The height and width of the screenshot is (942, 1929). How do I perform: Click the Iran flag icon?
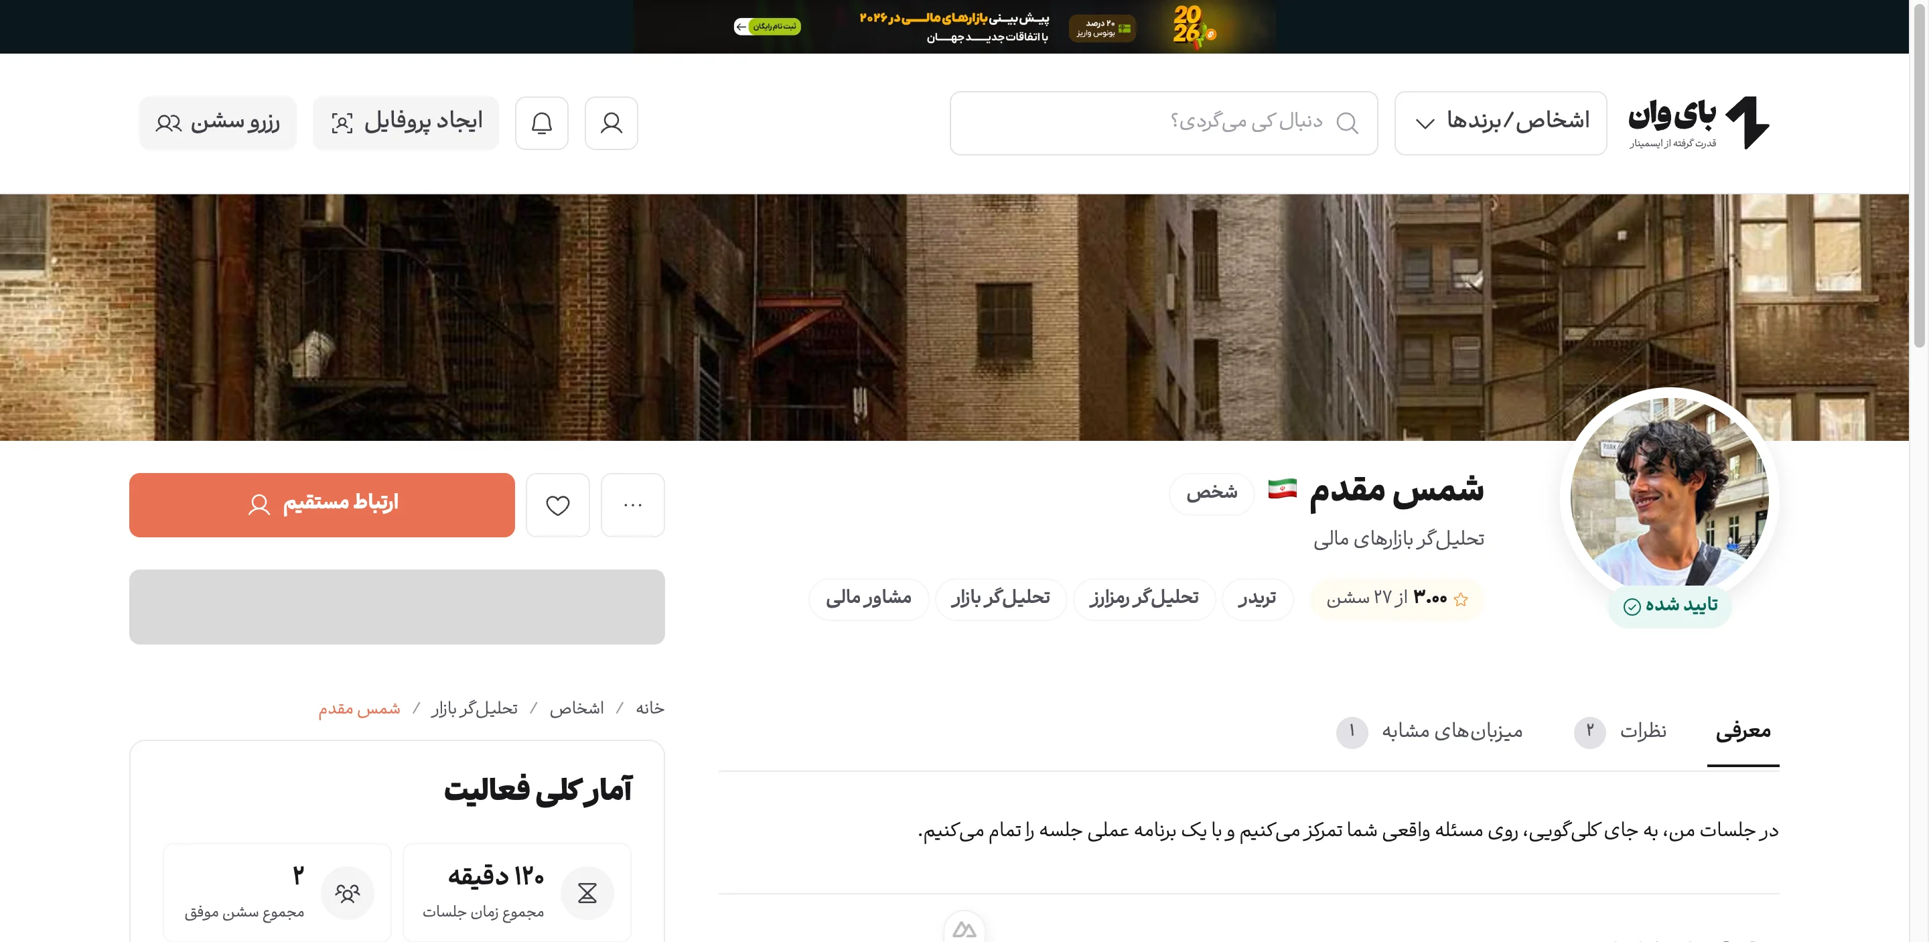click(1282, 489)
